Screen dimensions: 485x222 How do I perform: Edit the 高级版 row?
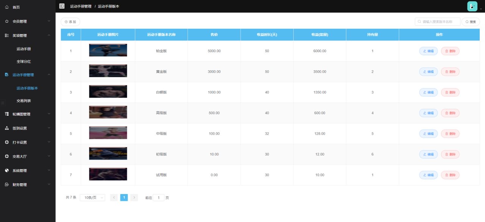[428, 113]
